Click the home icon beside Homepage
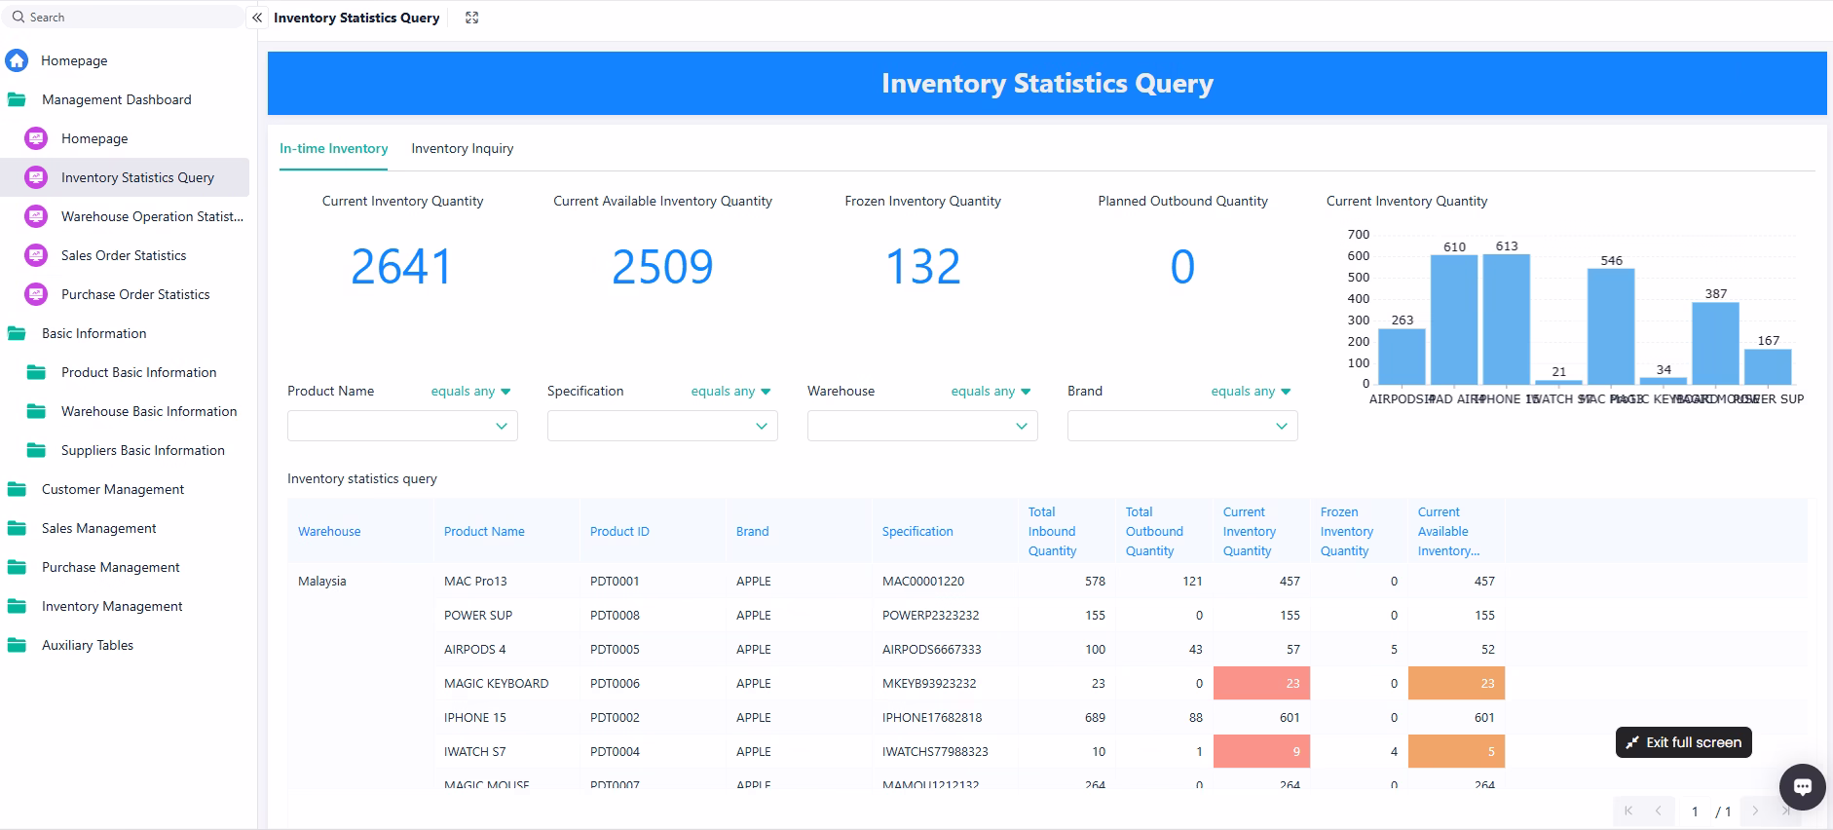Viewport: 1833px width, 830px height. click(x=17, y=60)
